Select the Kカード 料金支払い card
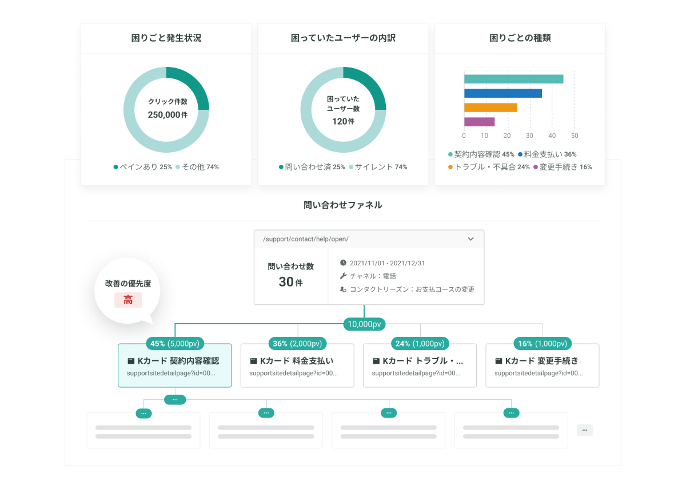 (297, 365)
